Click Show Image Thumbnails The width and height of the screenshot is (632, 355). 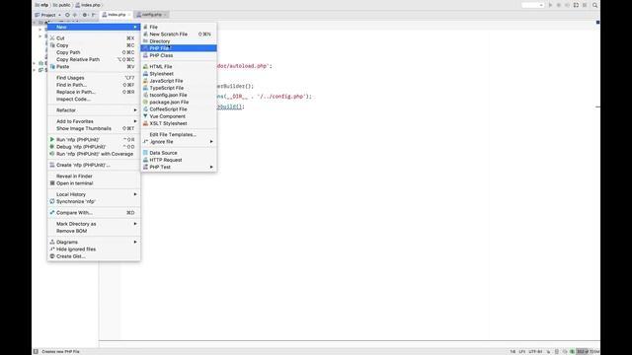(x=94, y=128)
